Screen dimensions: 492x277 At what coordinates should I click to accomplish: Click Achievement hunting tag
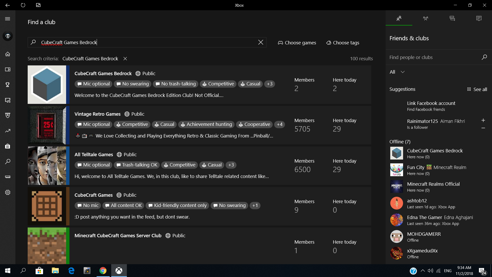206,124
